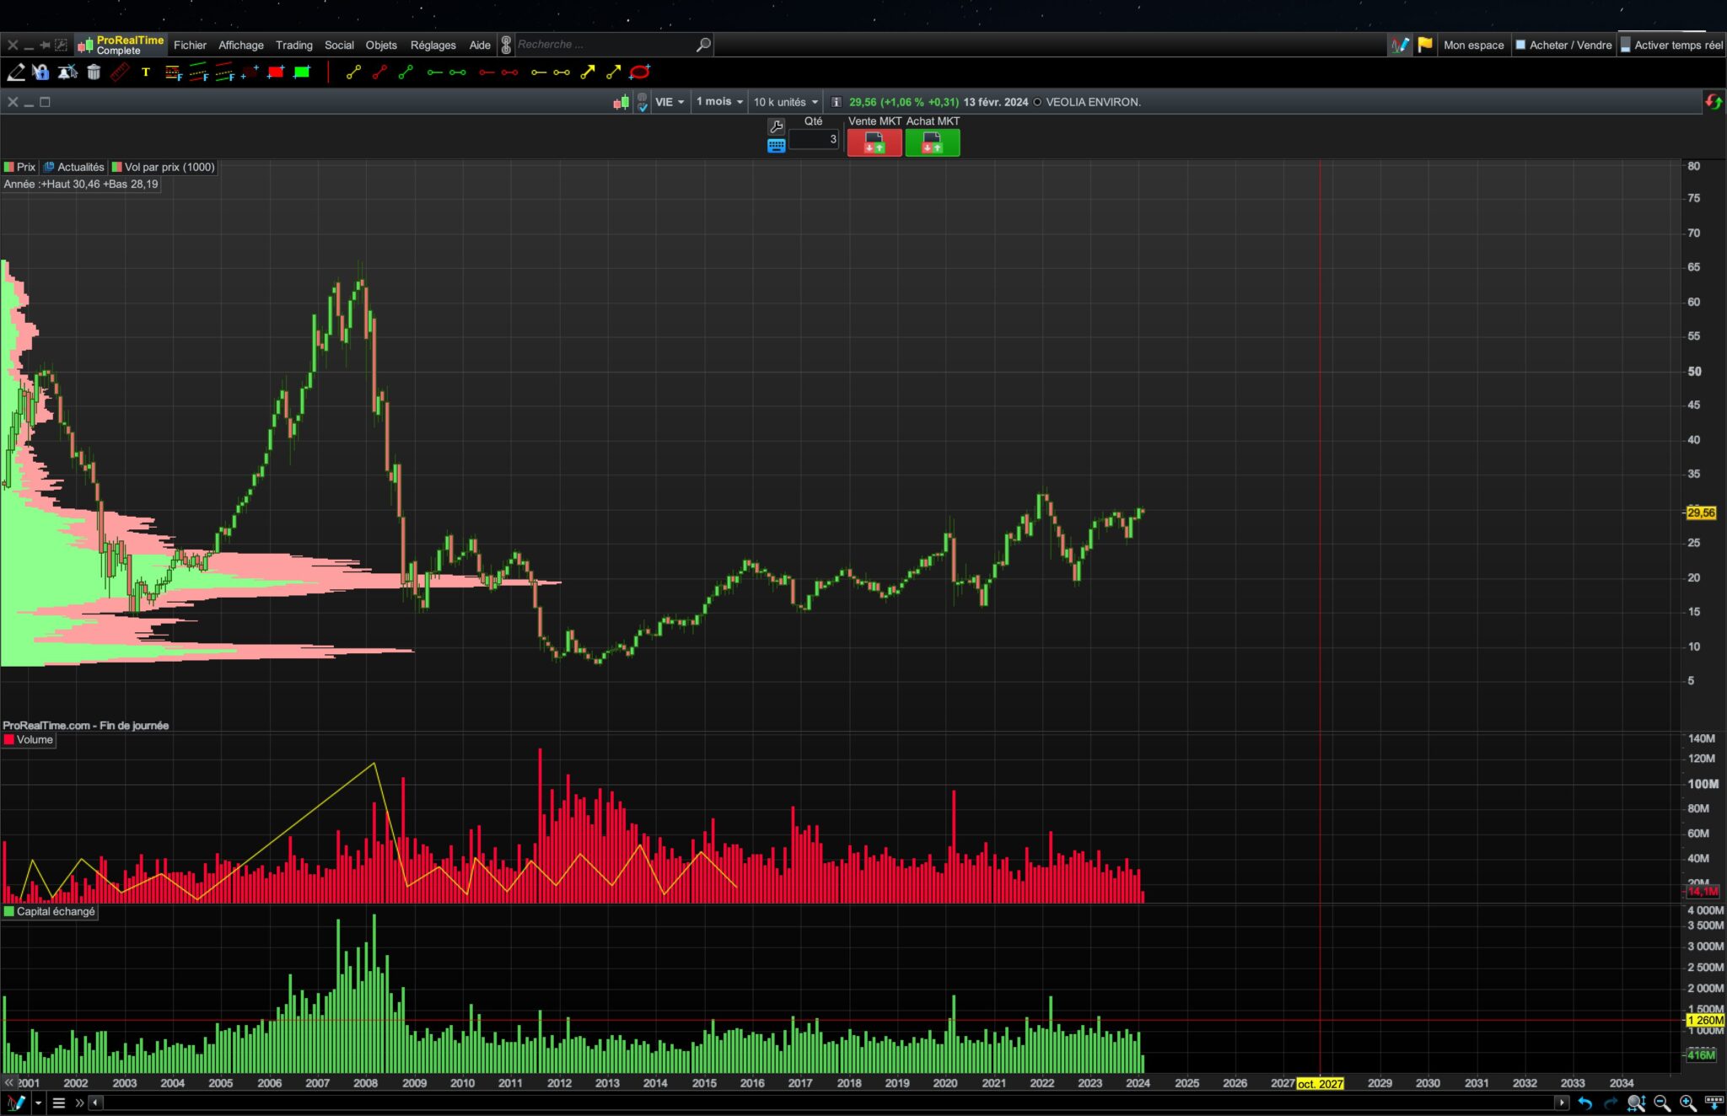Click the Qté quantity input field
The image size is (1727, 1116).
click(814, 140)
